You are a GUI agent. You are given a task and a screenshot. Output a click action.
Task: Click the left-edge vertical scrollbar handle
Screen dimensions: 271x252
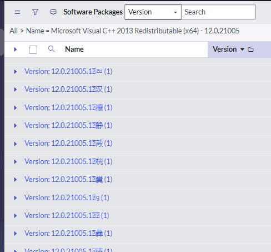[2, 42]
